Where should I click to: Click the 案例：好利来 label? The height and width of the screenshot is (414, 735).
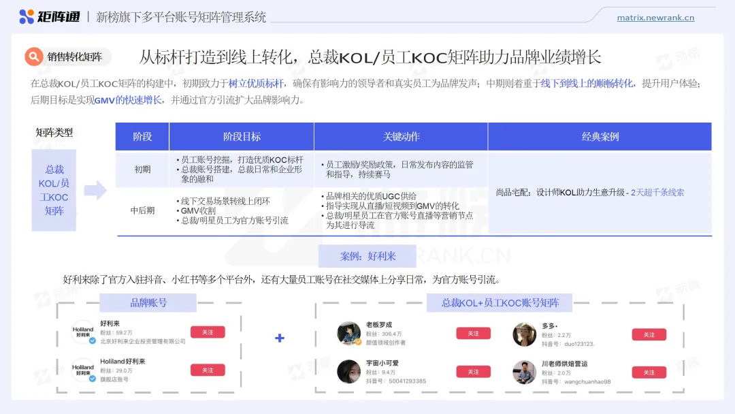367,256
